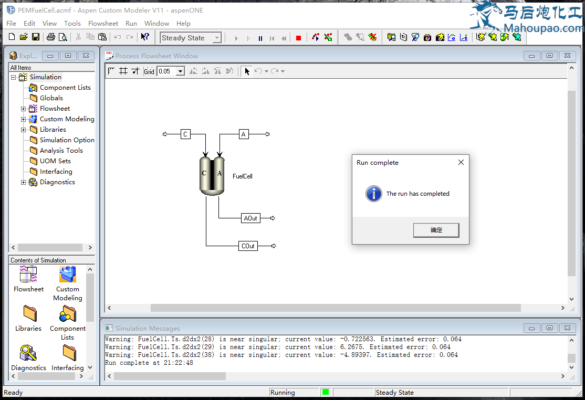The image size is (585, 400).
Task: Open the Solver options red-dots icon
Action: pos(316,37)
